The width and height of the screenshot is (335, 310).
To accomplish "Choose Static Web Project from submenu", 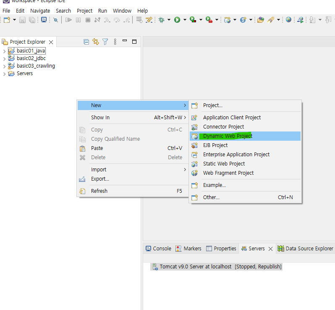I will (x=245, y=164).
